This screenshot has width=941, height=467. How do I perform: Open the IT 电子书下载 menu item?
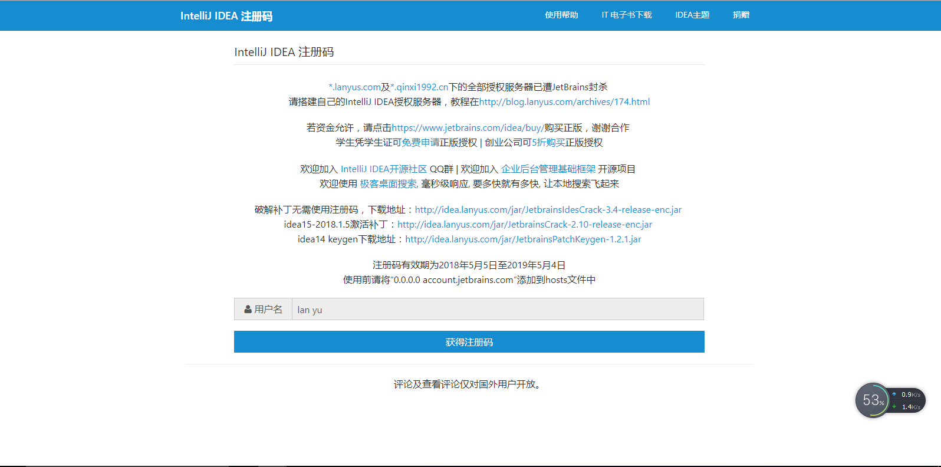(627, 15)
